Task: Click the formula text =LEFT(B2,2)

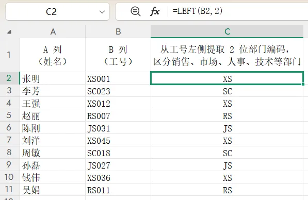Action: pyautogui.click(x=198, y=11)
